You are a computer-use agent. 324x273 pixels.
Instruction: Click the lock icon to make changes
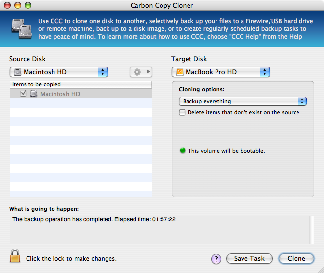[x=15, y=256]
